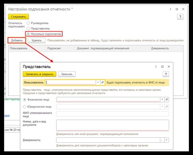Open selected Физическое лицо record icon

pos(167,99)
